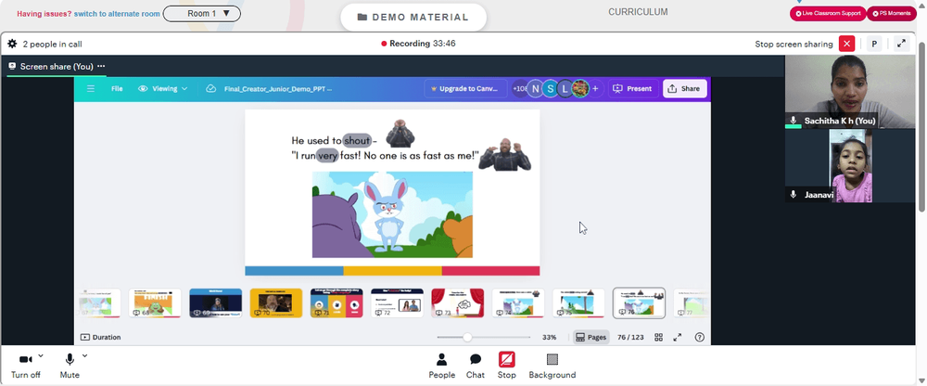Click the document title Final_Creator_Junior_Demo_PPT
This screenshot has width=927, height=386.
pyautogui.click(x=278, y=89)
